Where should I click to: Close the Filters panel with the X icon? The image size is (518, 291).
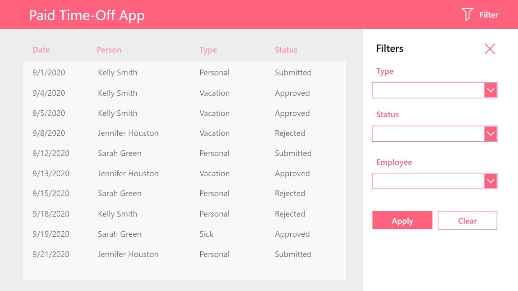click(x=490, y=49)
